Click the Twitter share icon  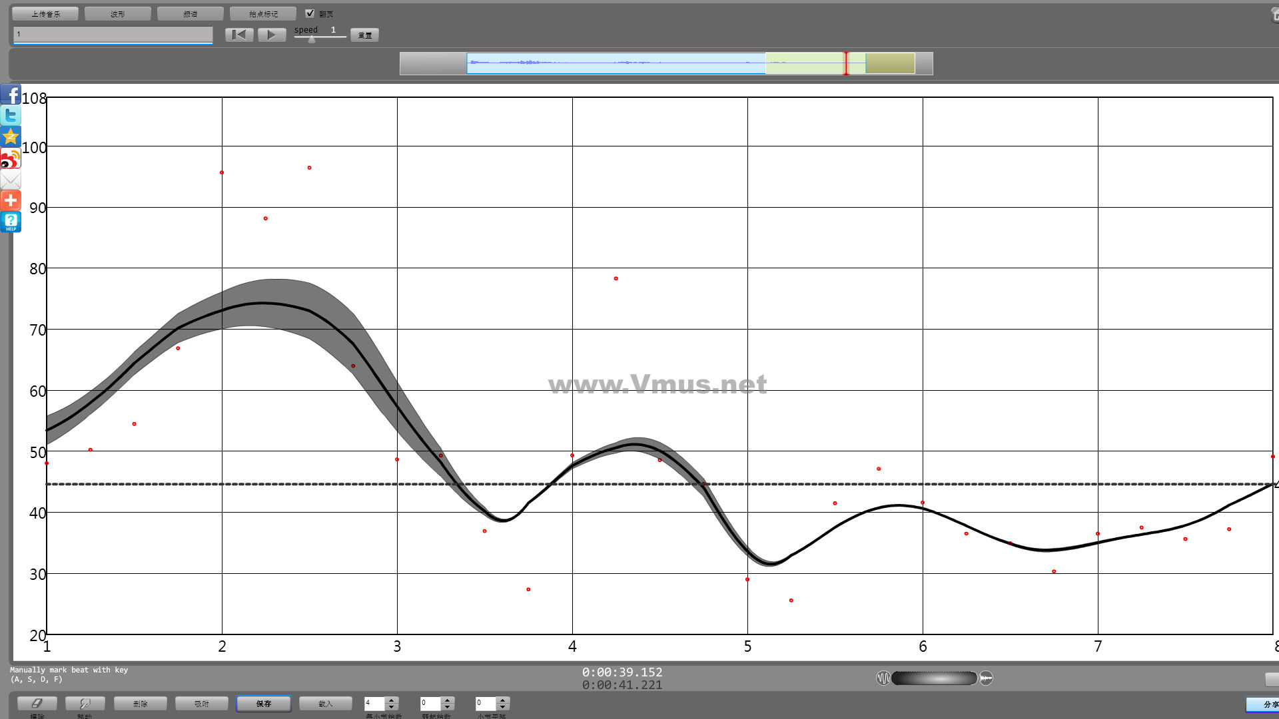pos(11,116)
